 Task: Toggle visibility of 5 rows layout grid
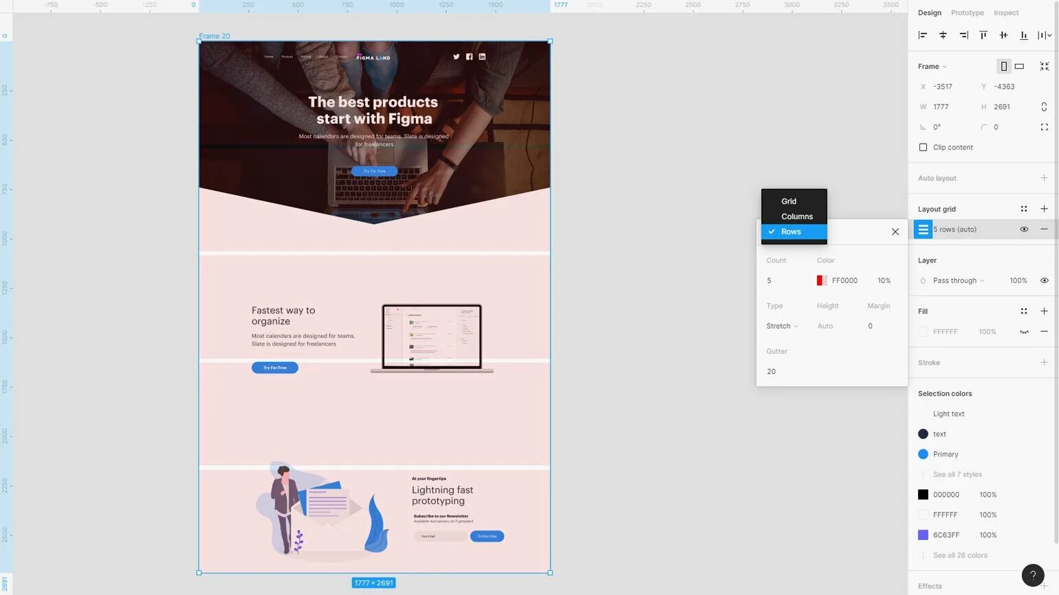pos(1024,229)
